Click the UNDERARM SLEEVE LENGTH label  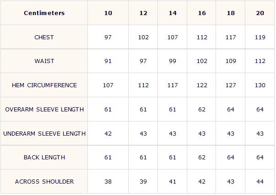click(x=44, y=134)
